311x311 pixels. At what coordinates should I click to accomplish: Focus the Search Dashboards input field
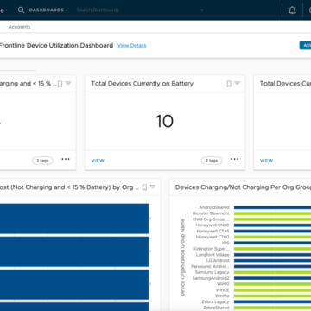[137, 10]
